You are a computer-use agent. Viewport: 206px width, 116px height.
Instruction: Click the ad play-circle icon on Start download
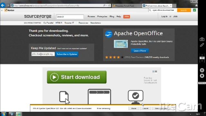(54, 77)
